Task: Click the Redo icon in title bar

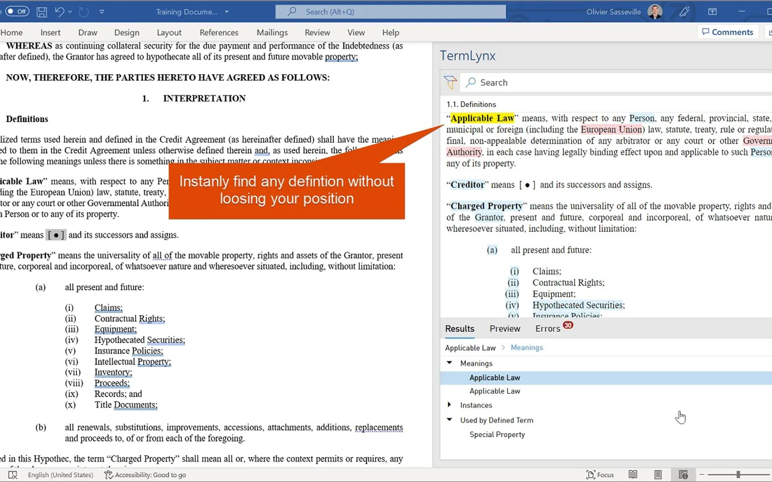Action: click(83, 12)
